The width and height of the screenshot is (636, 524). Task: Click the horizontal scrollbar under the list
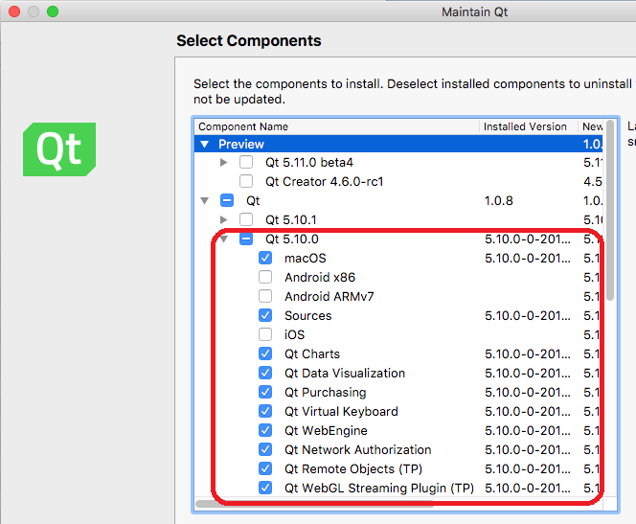tap(314, 504)
